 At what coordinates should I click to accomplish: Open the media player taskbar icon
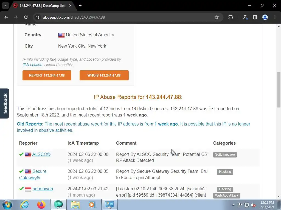pos(92,205)
